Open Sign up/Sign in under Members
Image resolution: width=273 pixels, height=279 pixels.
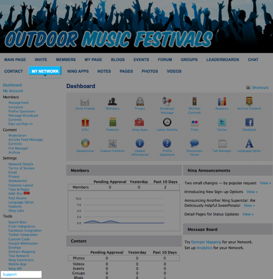(x=21, y=124)
